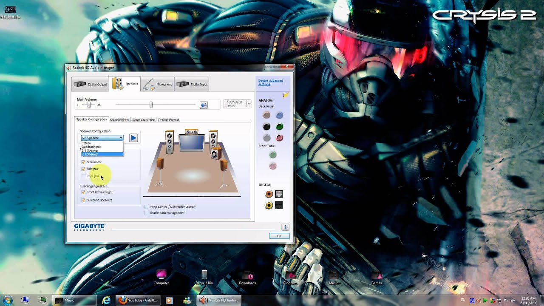This screenshot has height=306, width=544.
Task: Click the TV screen in the room diagram
Action: pos(192,143)
